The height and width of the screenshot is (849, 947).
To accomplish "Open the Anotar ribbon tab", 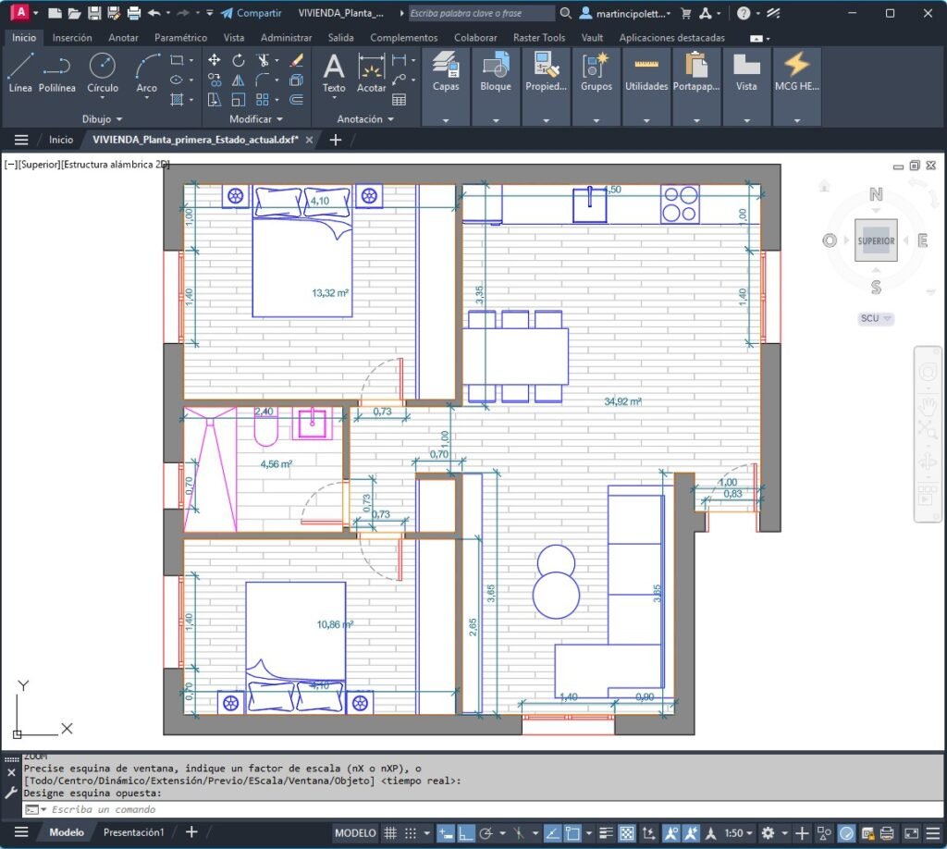I will pyautogui.click(x=123, y=37).
